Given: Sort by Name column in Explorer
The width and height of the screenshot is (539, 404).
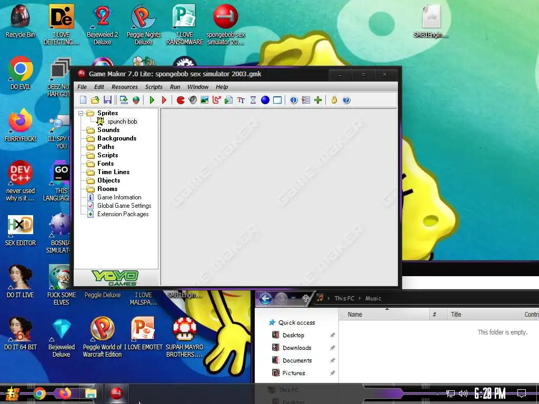Looking at the screenshot, I should [x=384, y=315].
